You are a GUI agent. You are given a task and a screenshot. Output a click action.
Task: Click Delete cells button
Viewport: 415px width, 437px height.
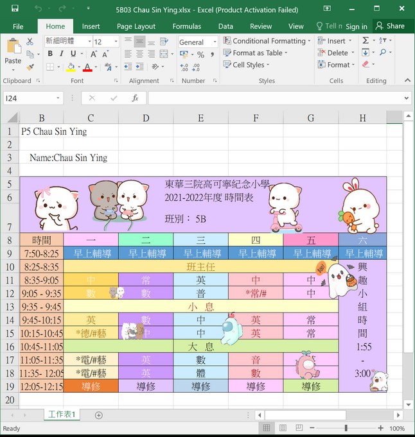336,53
